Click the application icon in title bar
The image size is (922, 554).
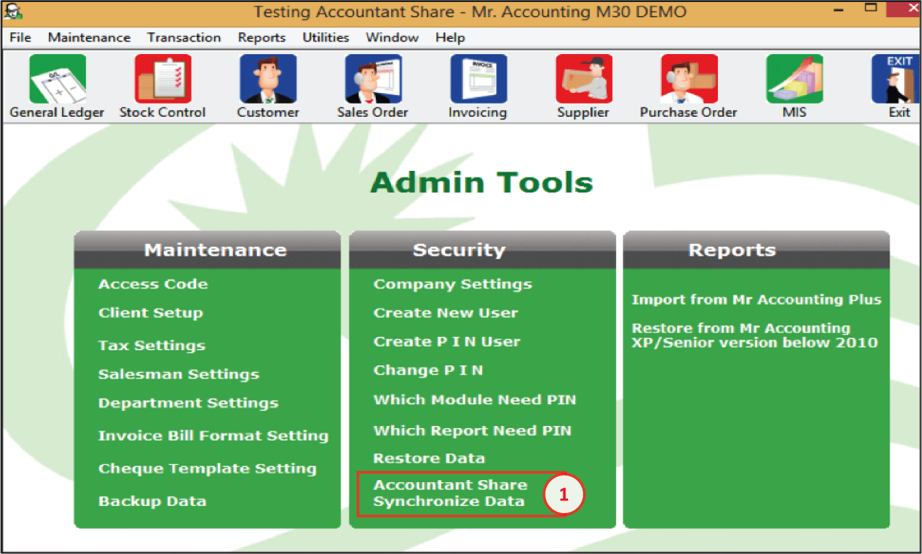click(x=12, y=11)
